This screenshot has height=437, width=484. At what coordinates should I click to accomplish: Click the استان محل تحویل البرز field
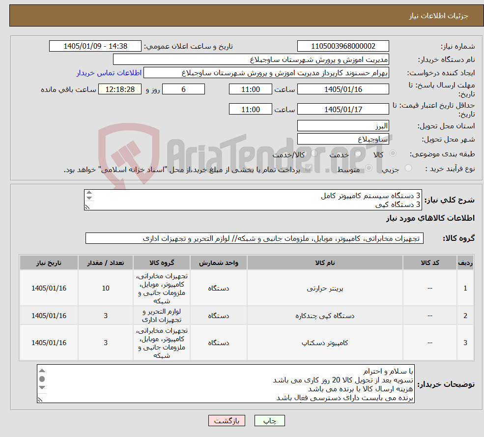point(343,126)
